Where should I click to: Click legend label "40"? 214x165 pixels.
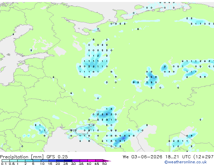coord(89,164)
